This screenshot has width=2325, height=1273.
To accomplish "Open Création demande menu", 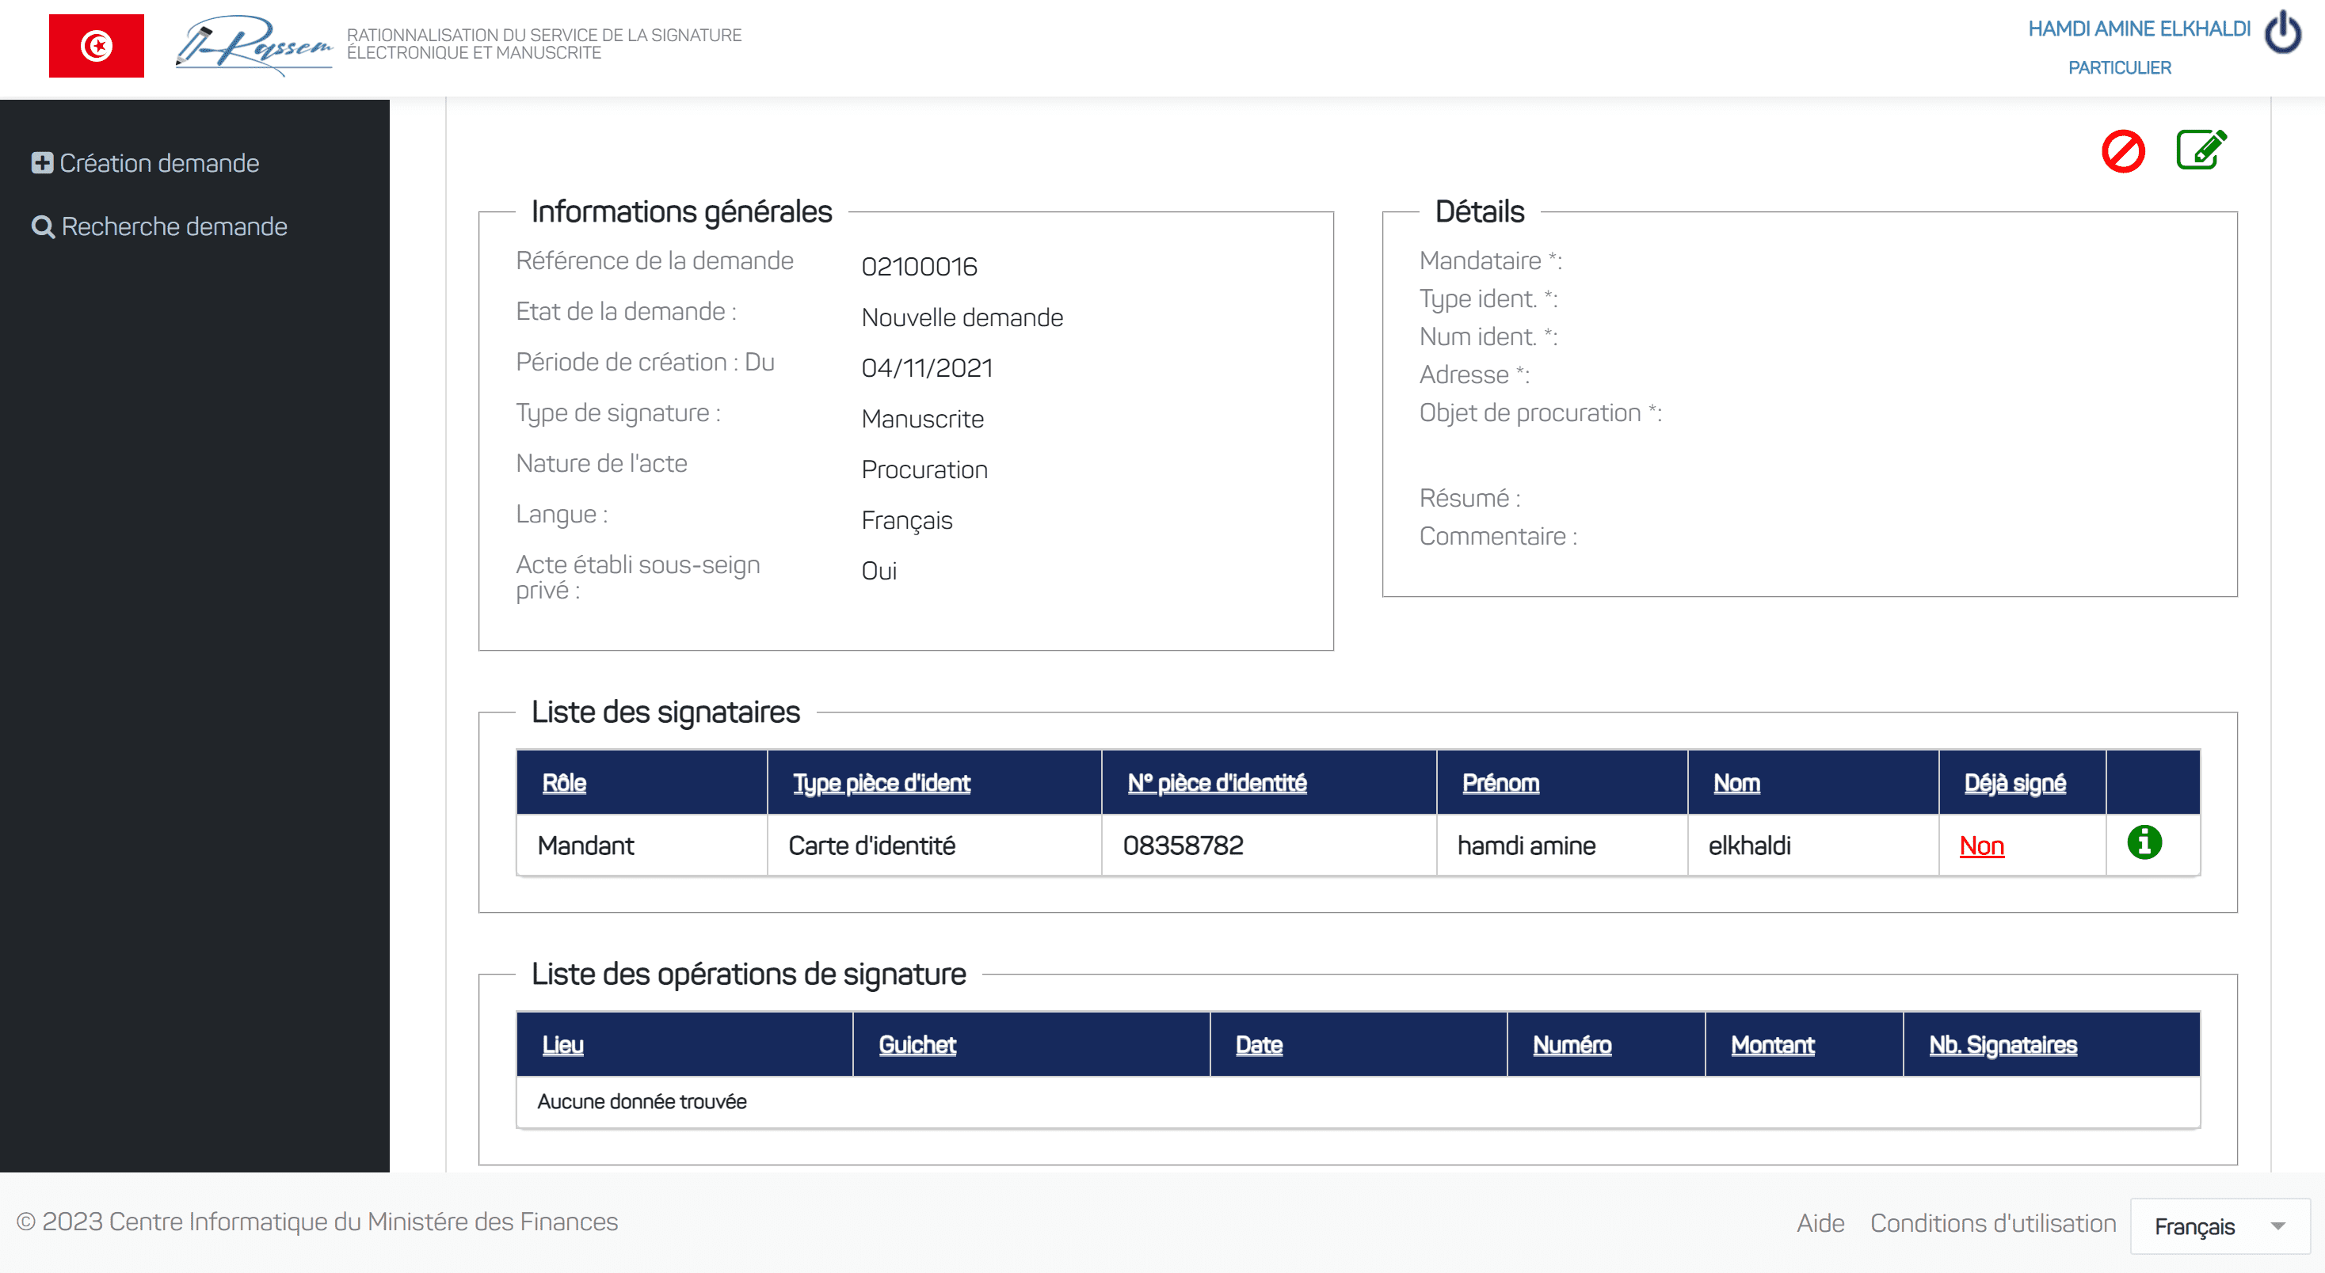I will [147, 163].
